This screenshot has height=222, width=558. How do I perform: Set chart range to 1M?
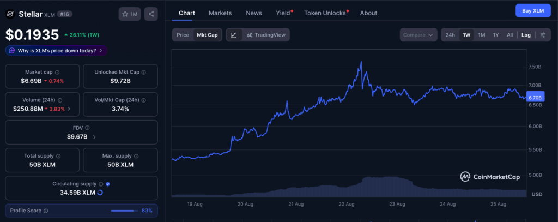482,35
